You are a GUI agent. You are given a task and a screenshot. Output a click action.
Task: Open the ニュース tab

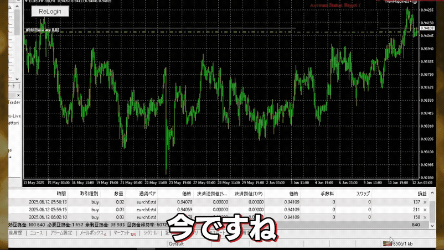click(36, 233)
